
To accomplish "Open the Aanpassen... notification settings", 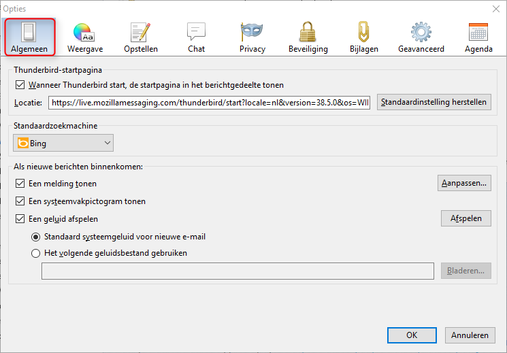I will click(464, 183).
